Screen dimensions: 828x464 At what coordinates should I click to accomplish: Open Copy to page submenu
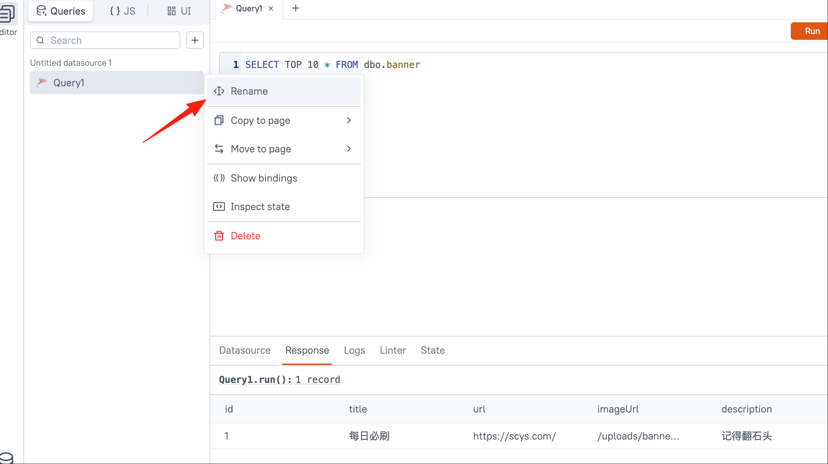click(x=284, y=120)
